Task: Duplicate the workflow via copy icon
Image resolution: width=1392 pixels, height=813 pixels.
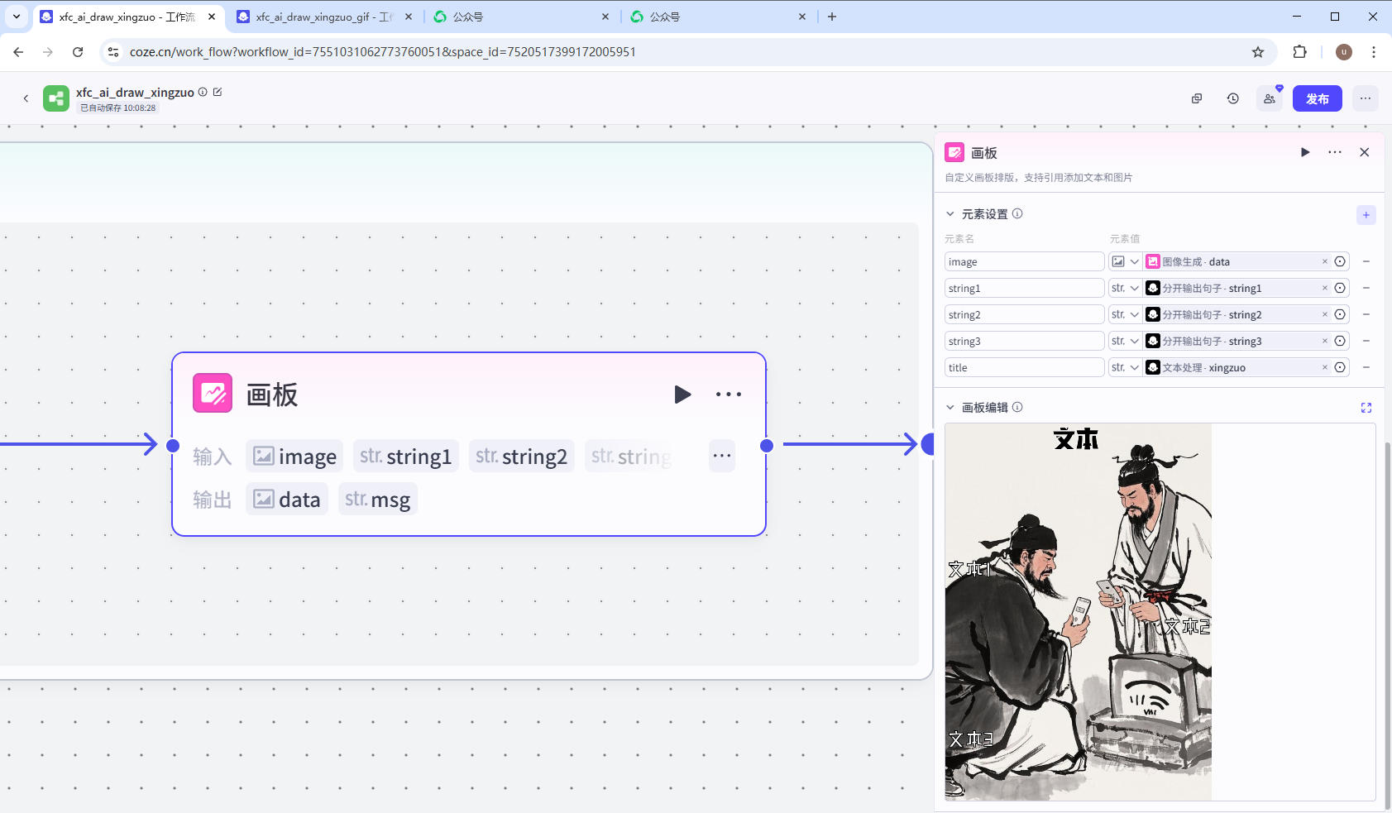Action: [x=1197, y=98]
